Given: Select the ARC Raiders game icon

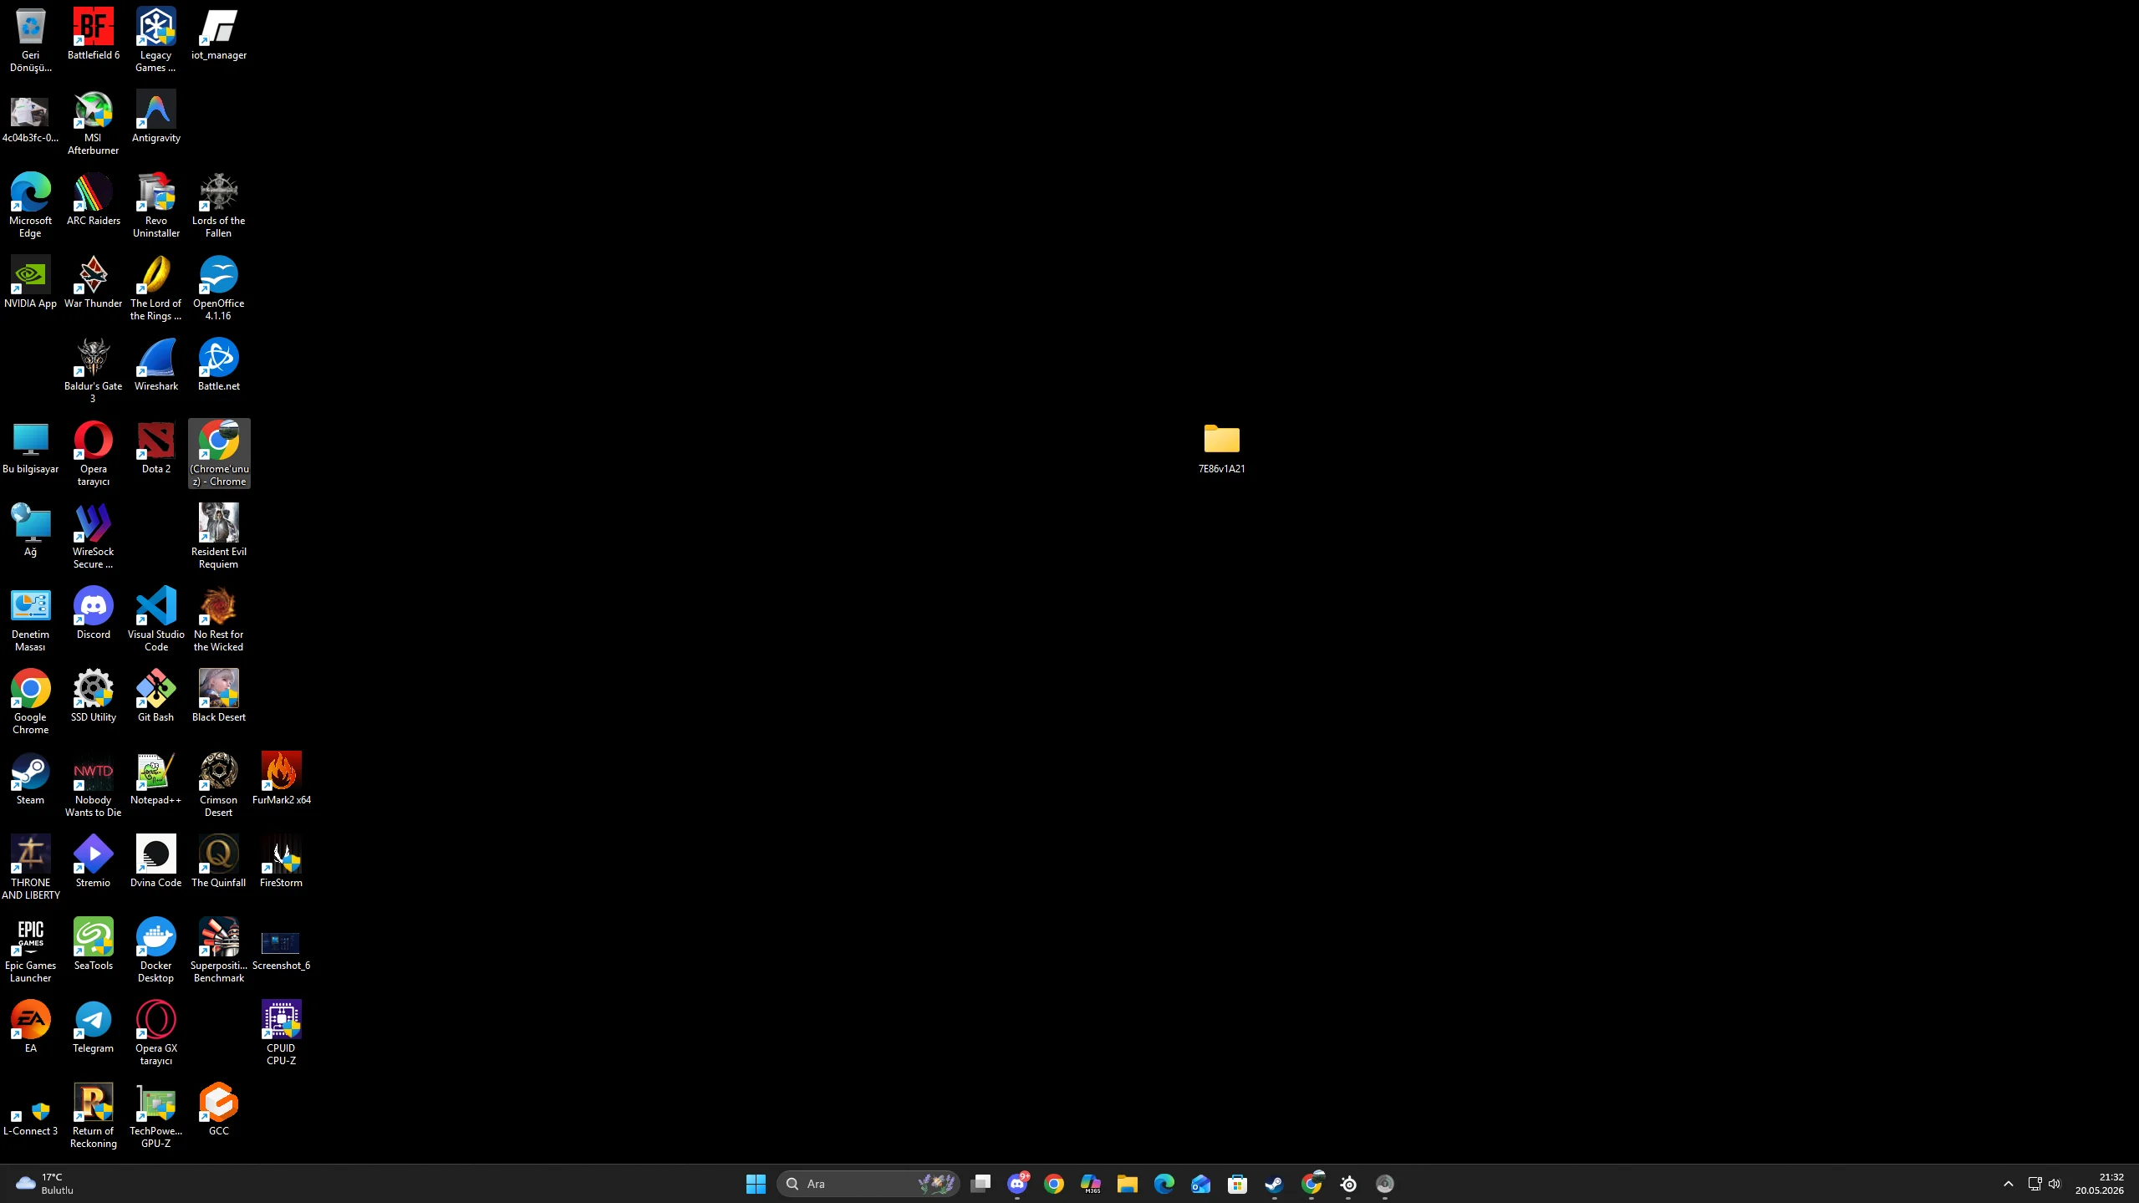Looking at the screenshot, I should pos(93,200).
